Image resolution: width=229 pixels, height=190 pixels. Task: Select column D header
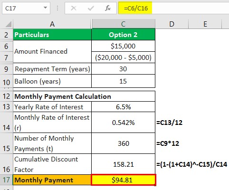pyautogui.click(x=172, y=24)
